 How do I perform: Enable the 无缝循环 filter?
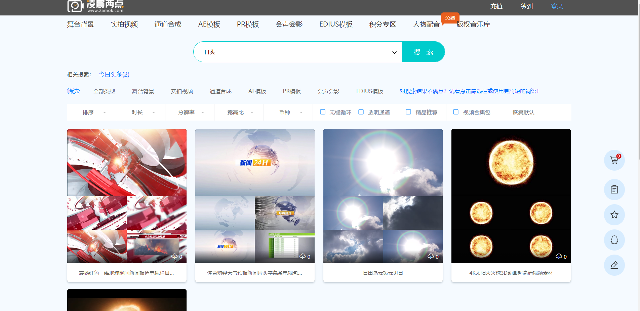tap(322, 112)
